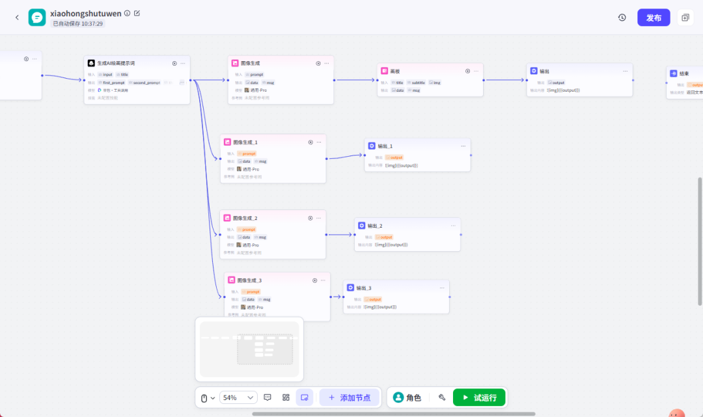
Task: Click 添加节点 add node button
Action: pos(350,397)
